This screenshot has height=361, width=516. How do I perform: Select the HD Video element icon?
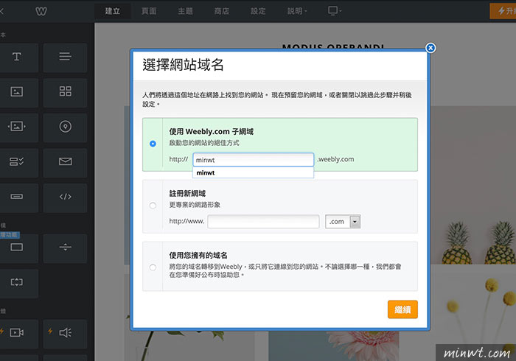pos(16,333)
